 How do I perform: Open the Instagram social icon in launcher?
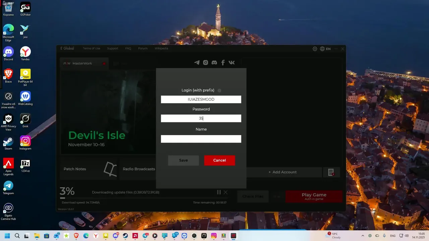(x=205, y=63)
